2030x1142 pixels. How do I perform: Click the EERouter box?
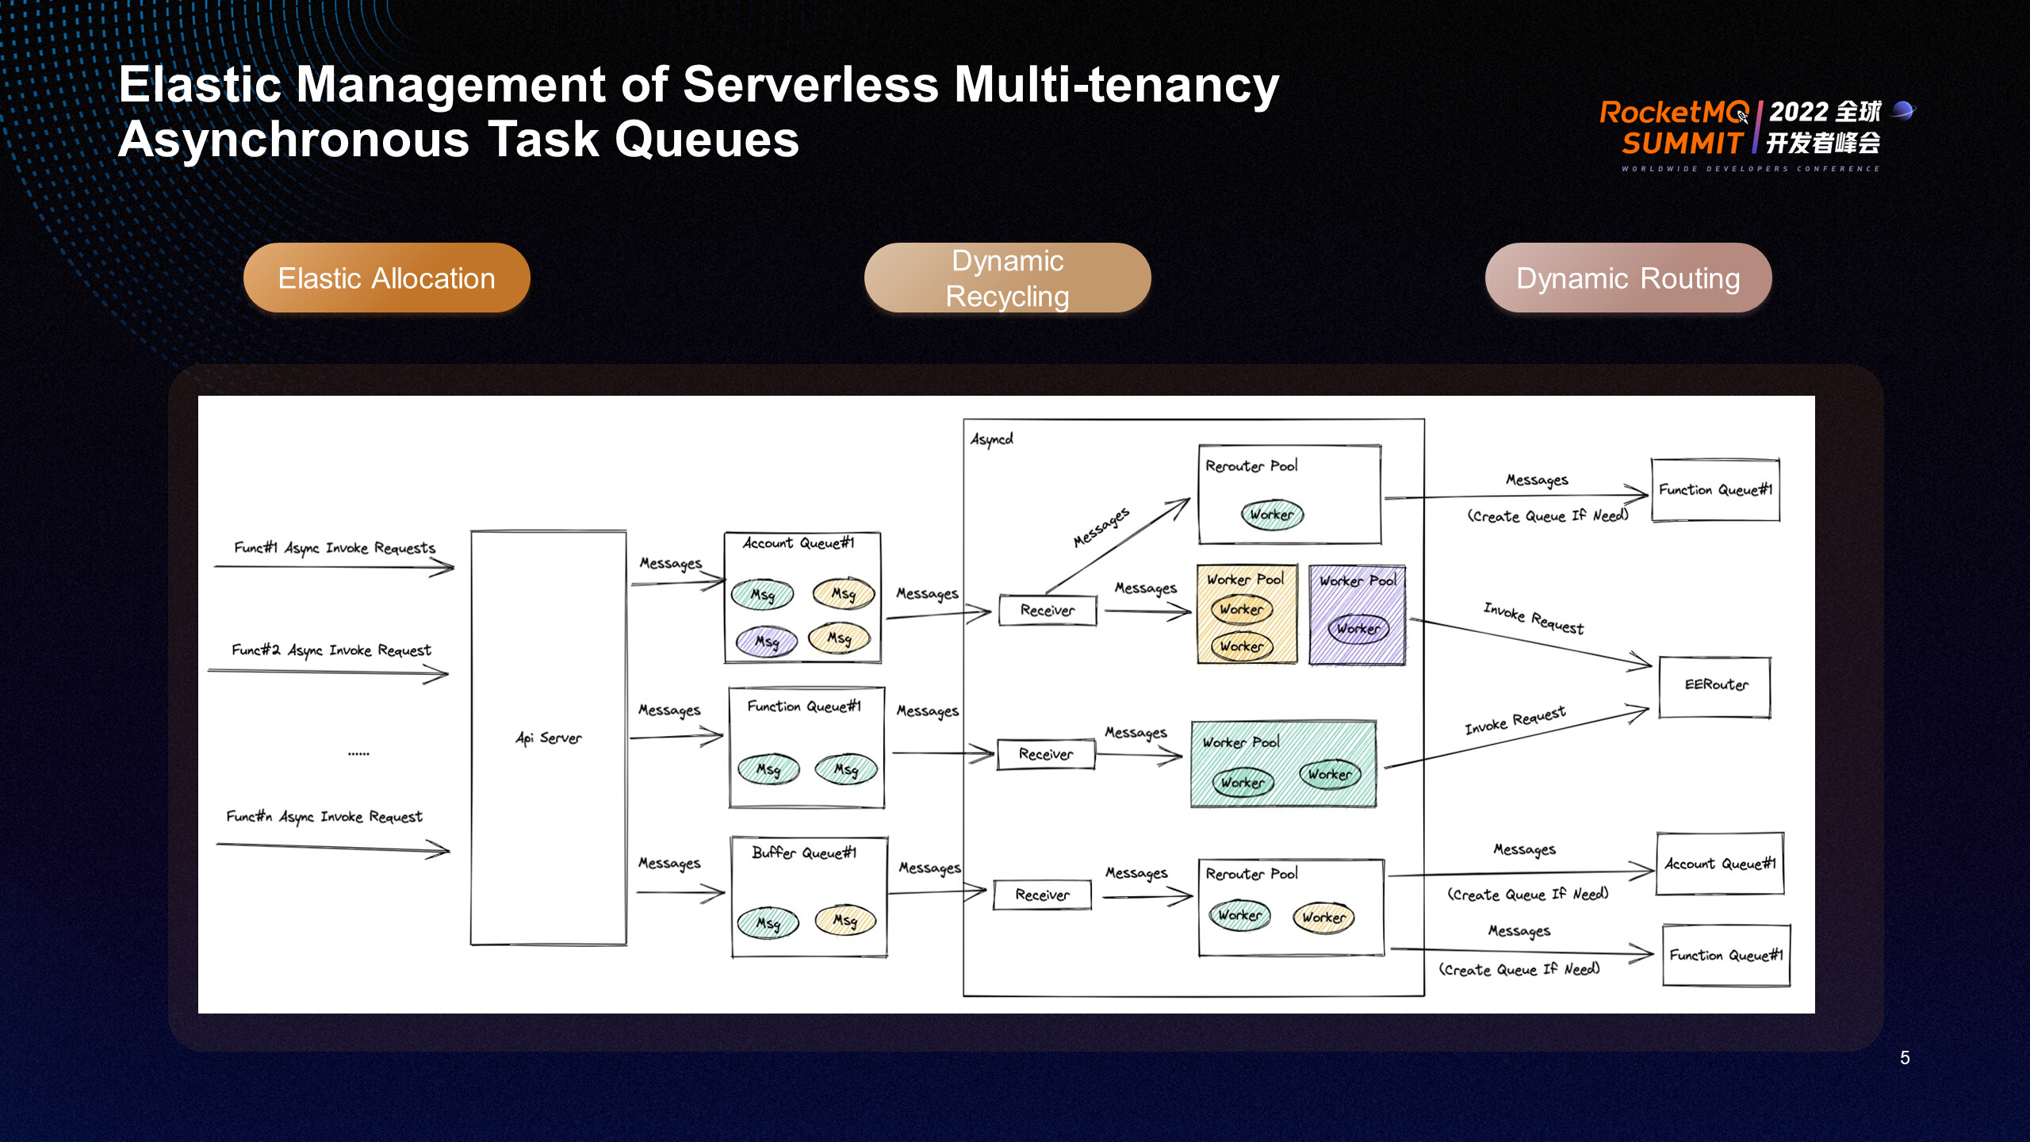coord(1715,687)
